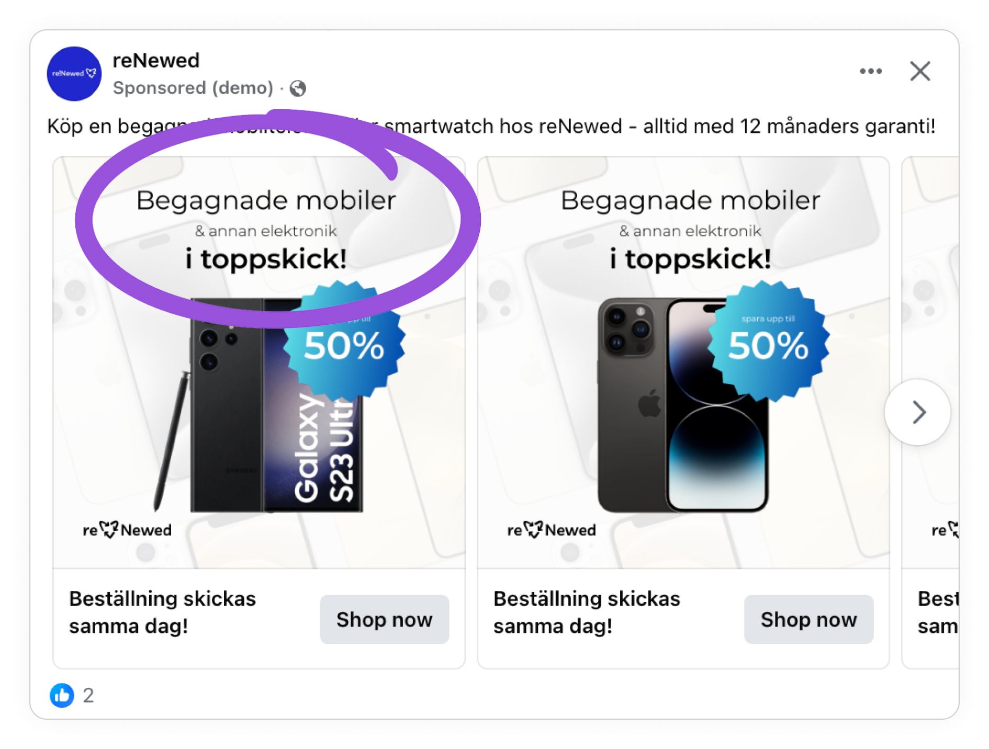Click the partially visible third carousel card
Screen dimensions: 989x749
tap(931, 412)
